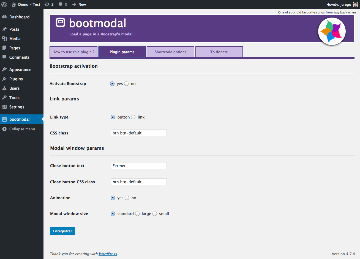
Task: Click the colorful pinwheel logo
Action: tap(332, 31)
